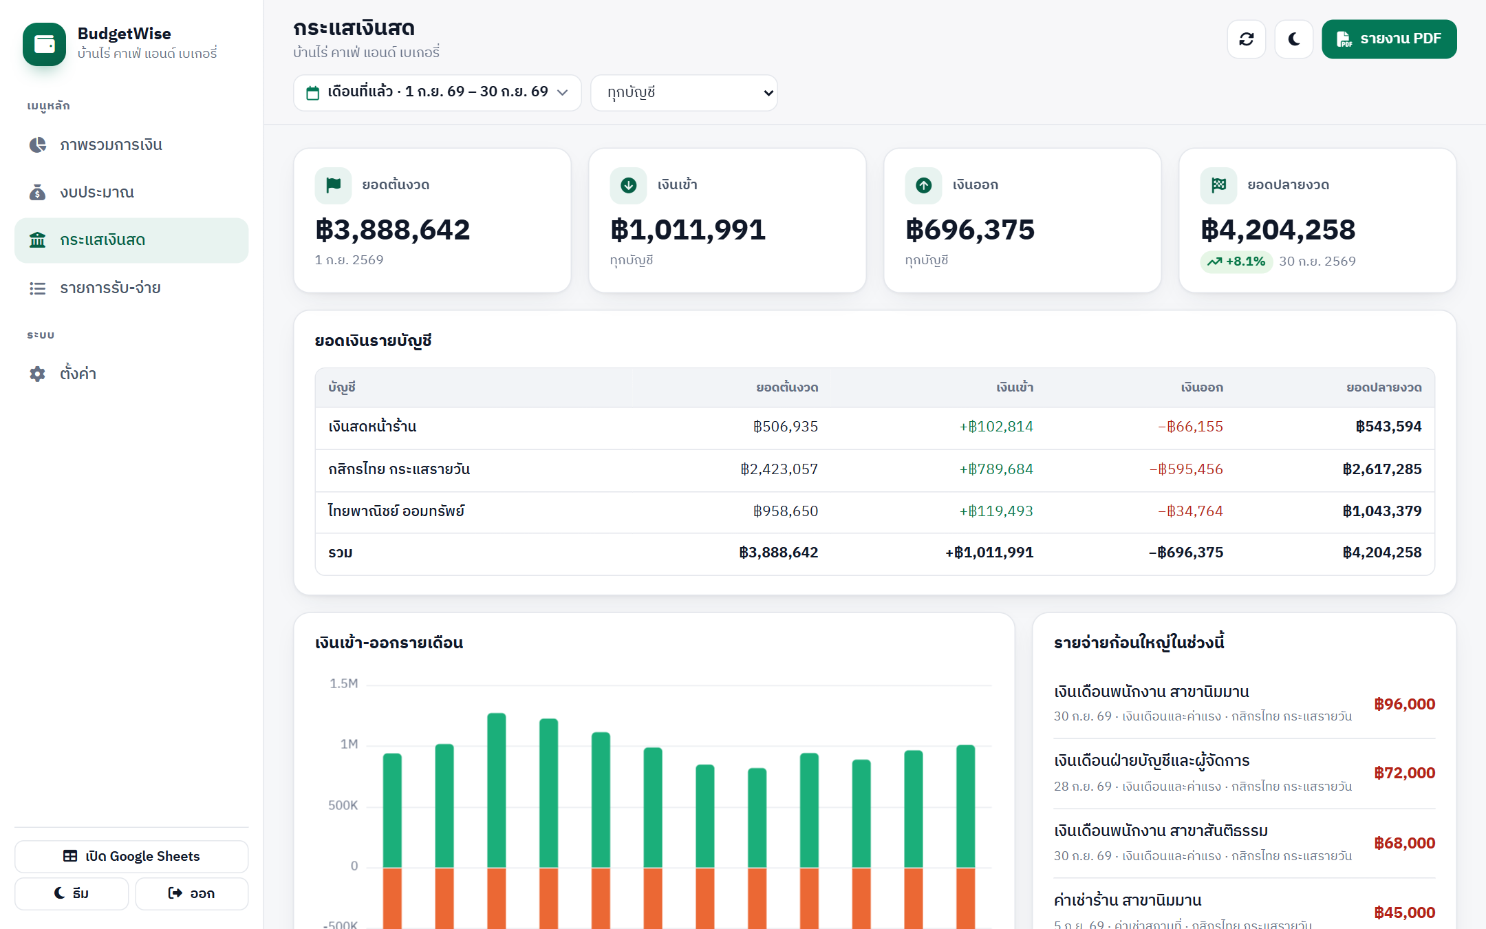The image size is (1486, 929).
Task: Click the +8.1% trend badge
Action: point(1236,261)
